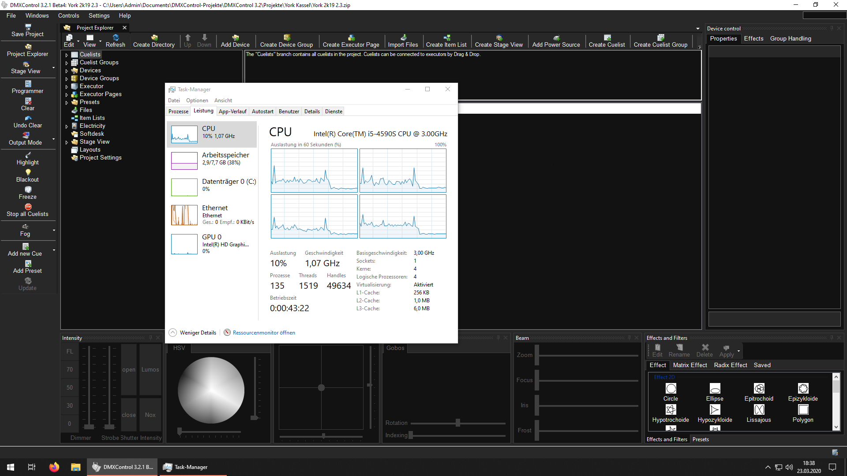The height and width of the screenshot is (476, 847).
Task: Open the Settings menu
Action: [99, 15]
